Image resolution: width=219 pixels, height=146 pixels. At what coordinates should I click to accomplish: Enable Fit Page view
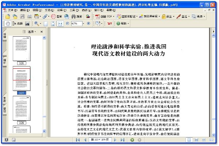[53, 24]
